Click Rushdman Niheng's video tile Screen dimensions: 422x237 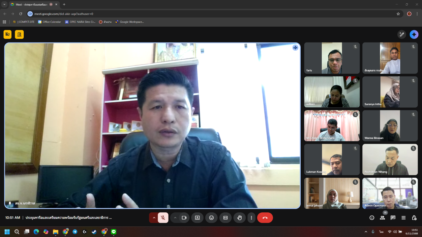click(390, 160)
